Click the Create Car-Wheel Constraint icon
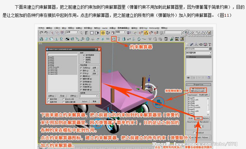The height and width of the screenshot is (149, 246). coord(139,39)
